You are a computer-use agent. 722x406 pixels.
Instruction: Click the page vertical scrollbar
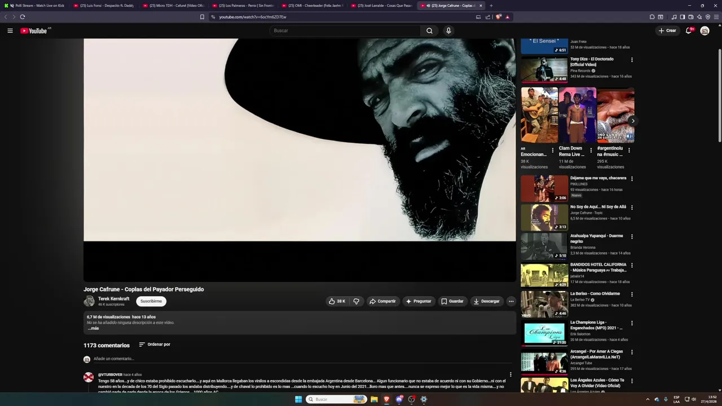click(719, 96)
